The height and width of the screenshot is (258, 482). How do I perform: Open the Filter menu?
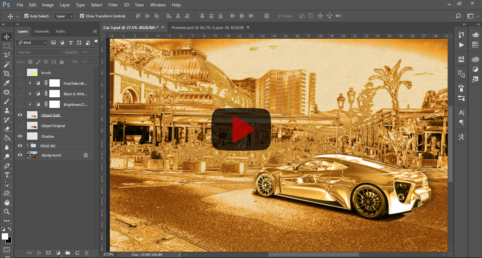113,5
